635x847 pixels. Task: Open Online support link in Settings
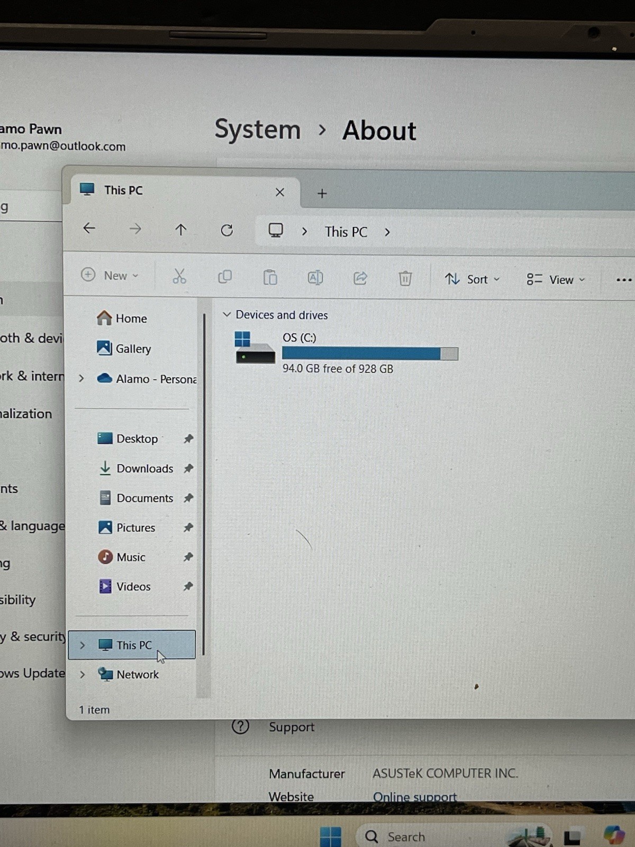(x=415, y=797)
